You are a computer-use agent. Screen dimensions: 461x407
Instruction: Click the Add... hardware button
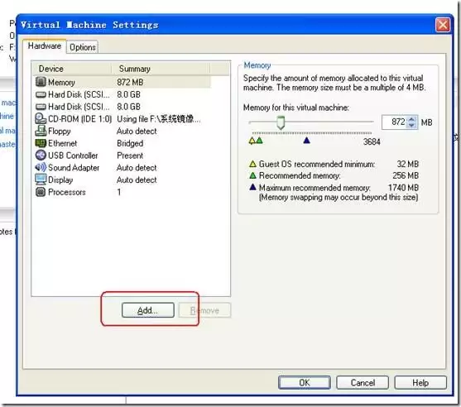(148, 310)
